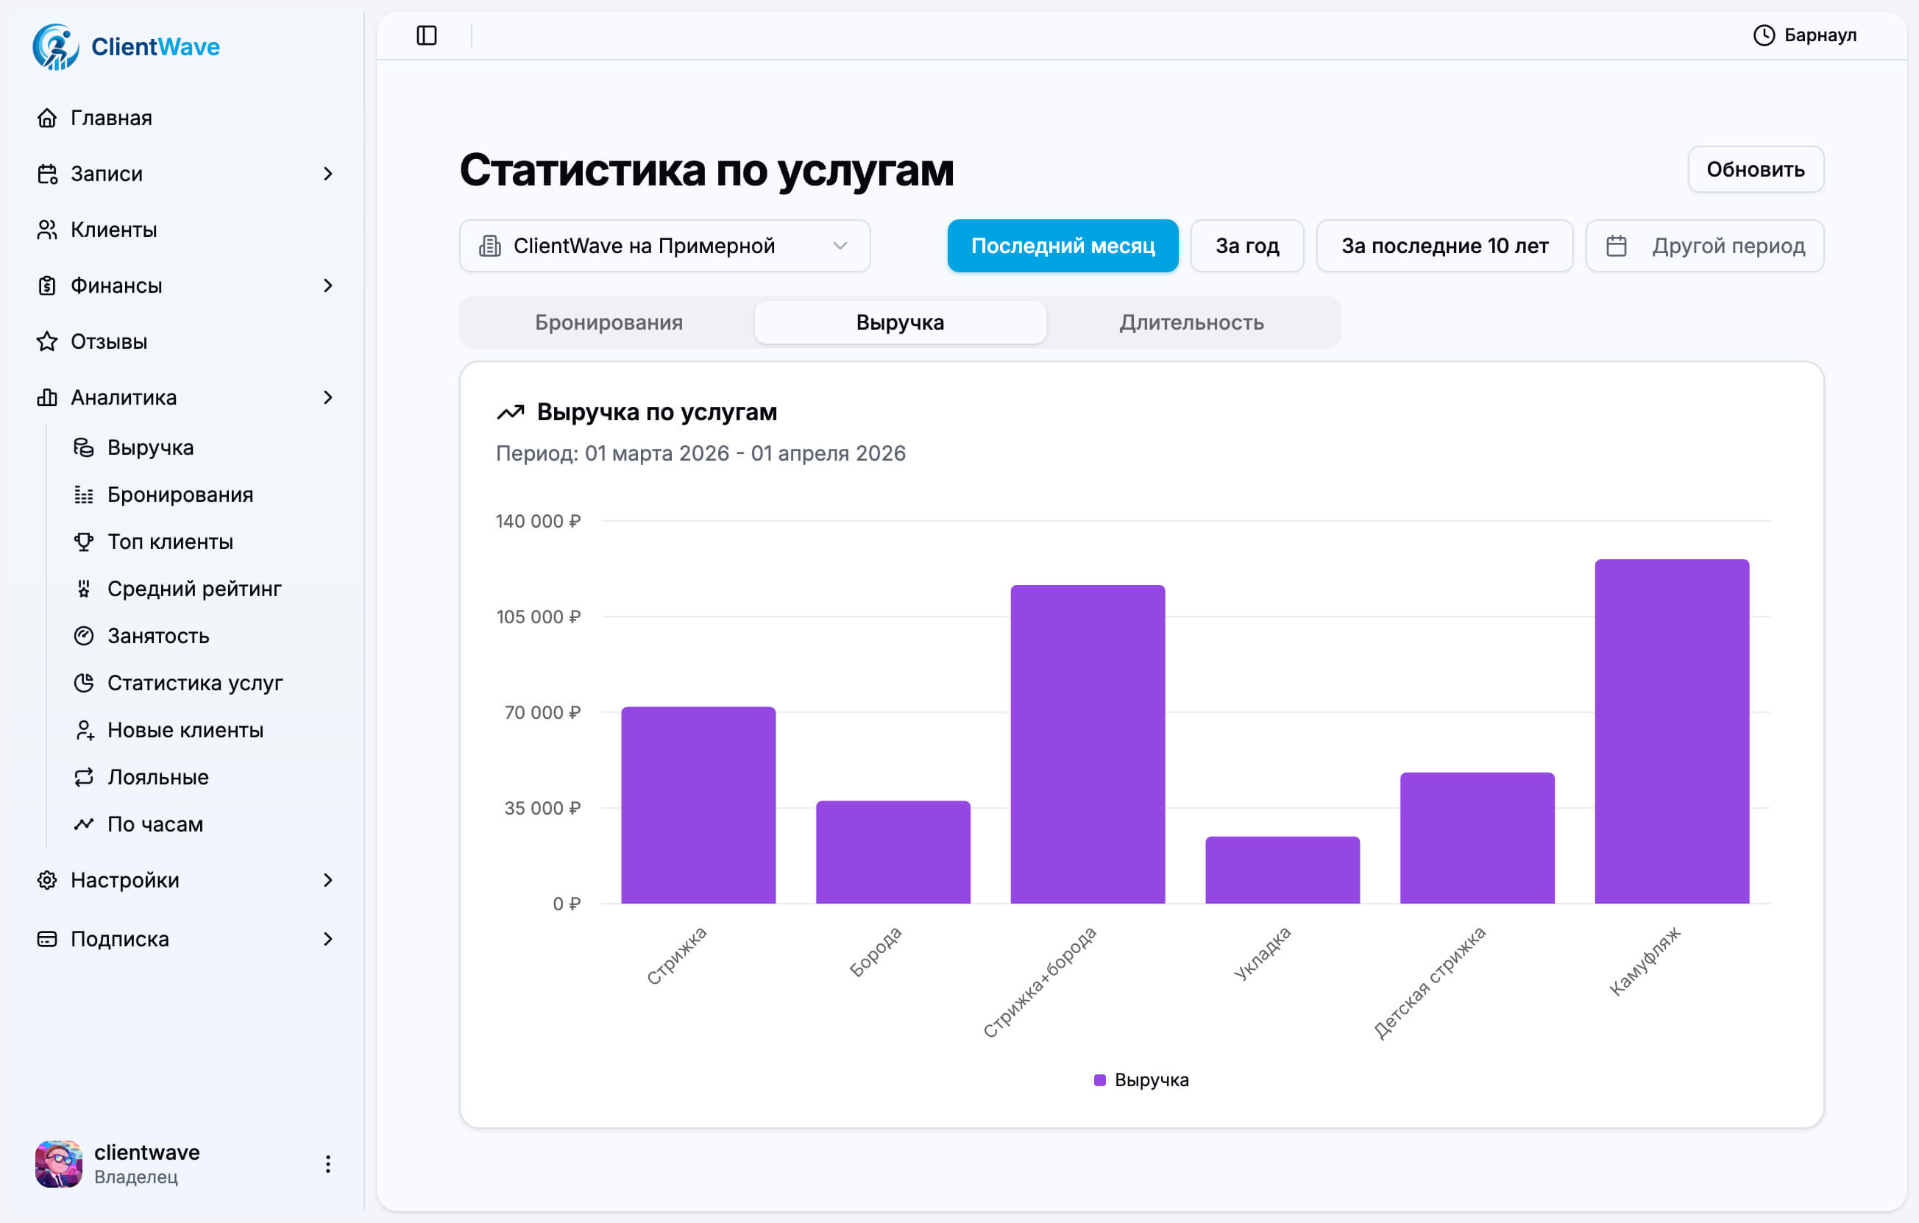Click the По часам line chart icon
Viewport: 1919px width, 1223px height.
tap(84, 824)
